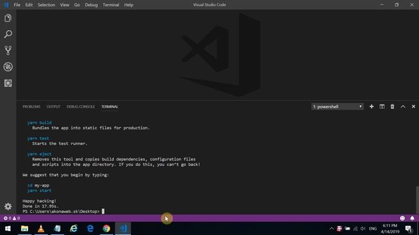
Task: Close the terminal panel
Action: [x=413, y=106]
